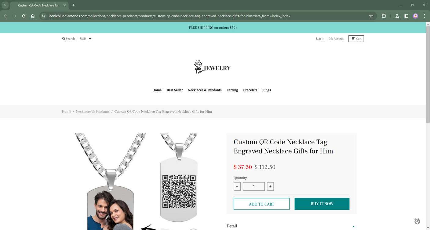Expand the USD currency dropdown
This screenshot has height=230, width=430.
pos(86,39)
